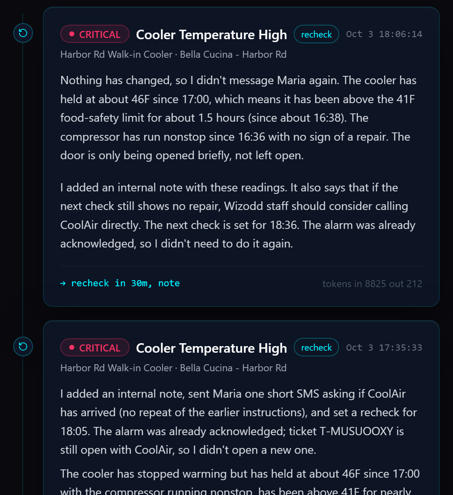The width and height of the screenshot is (453, 495).
Task: Open the second Cooler Temperature High title
Action: 212,348
